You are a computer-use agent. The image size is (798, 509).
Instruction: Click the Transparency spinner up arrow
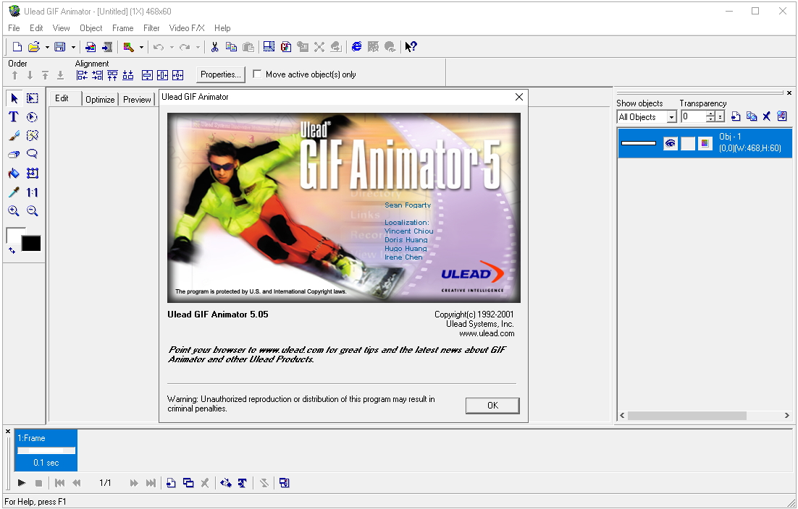[710, 114]
